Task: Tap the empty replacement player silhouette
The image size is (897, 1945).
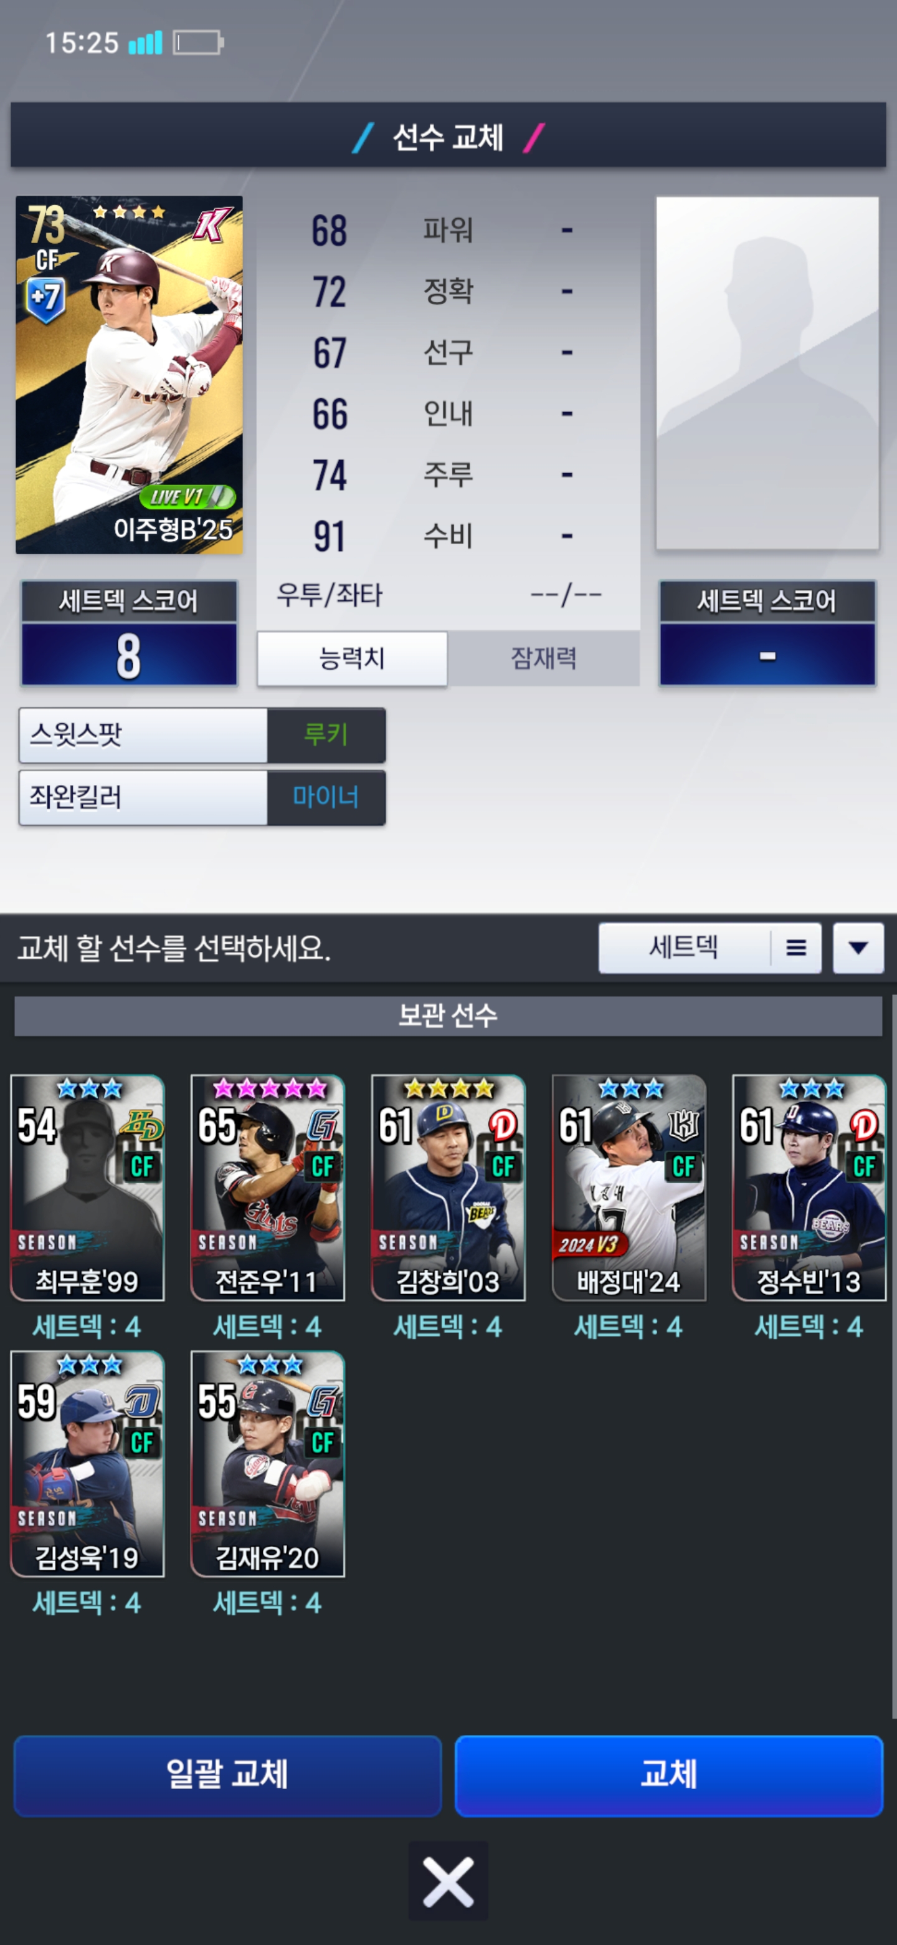Action: pyautogui.click(x=767, y=373)
